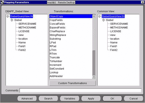Choose Lookup transformation
The image size is (145, 103).
(71, 72)
